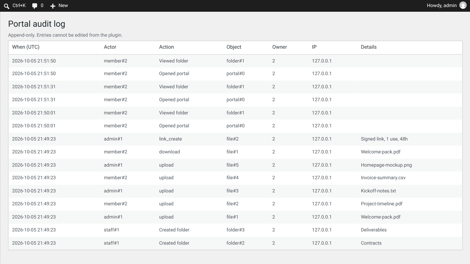Select the link_create action cell
This screenshot has width=470, height=264.
[170, 139]
